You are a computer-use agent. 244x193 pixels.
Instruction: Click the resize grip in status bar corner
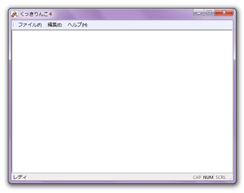[231, 178]
